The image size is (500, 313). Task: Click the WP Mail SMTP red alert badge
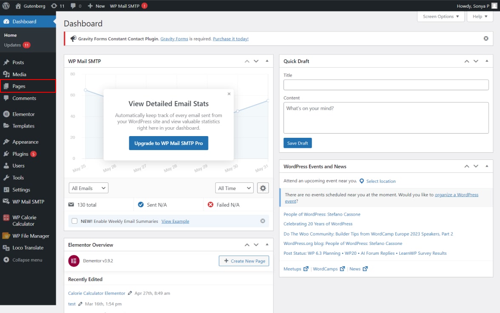click(x=145, y=6)
